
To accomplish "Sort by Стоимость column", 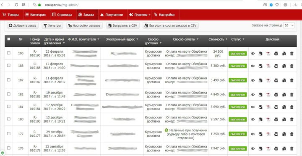I will [218, 39].
